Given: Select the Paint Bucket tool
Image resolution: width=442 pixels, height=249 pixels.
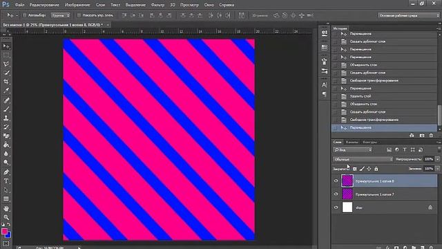Looking at the screenshot, I should [x=6, y=145].
